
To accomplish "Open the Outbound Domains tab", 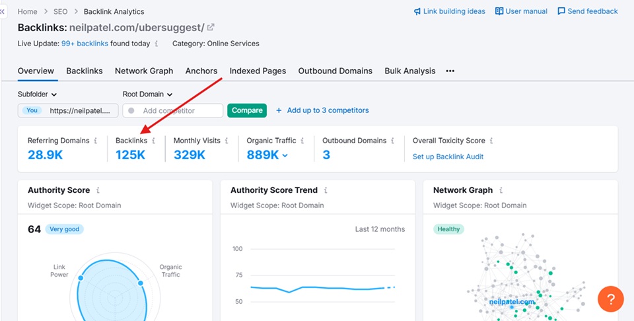I will click(x=335, y=71).
